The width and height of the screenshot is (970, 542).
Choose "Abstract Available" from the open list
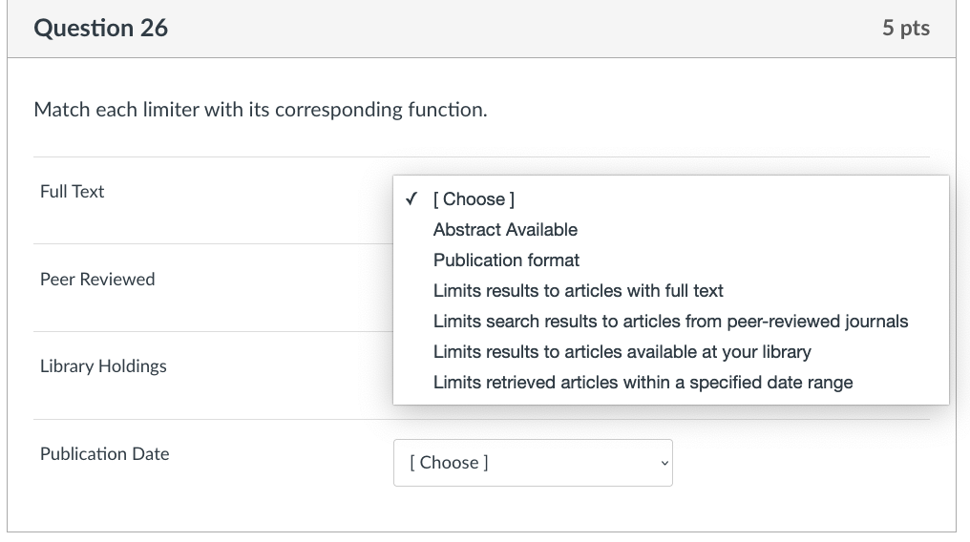point(505,230)
